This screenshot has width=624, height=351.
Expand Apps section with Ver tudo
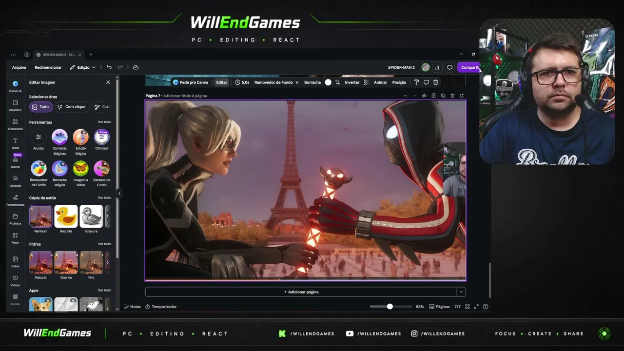pos(104,290)
